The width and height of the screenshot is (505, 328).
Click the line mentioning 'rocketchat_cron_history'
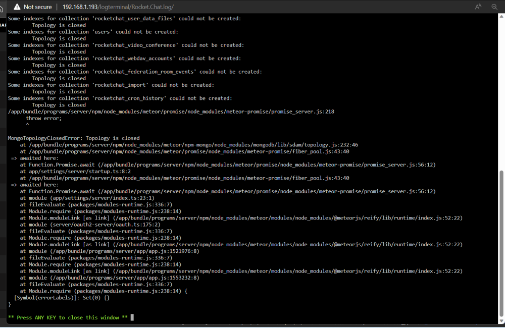pos(120,98)
